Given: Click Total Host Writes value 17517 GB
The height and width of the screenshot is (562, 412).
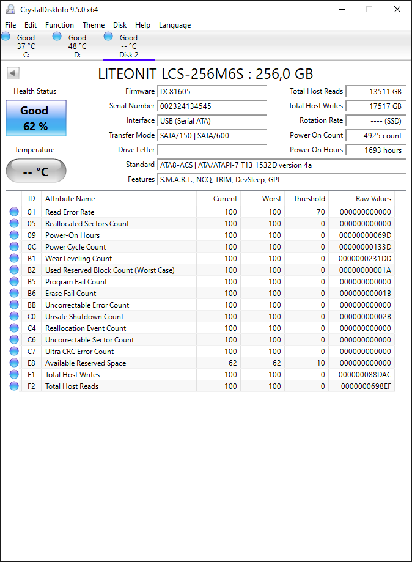Looking at the screenshot, I should tap(376, 106).
